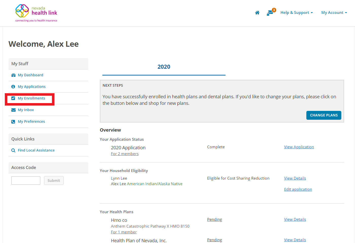Viewport: 355px width, 243px height.
Task: Click the My Applications info icon
Action: click(13, 87)
